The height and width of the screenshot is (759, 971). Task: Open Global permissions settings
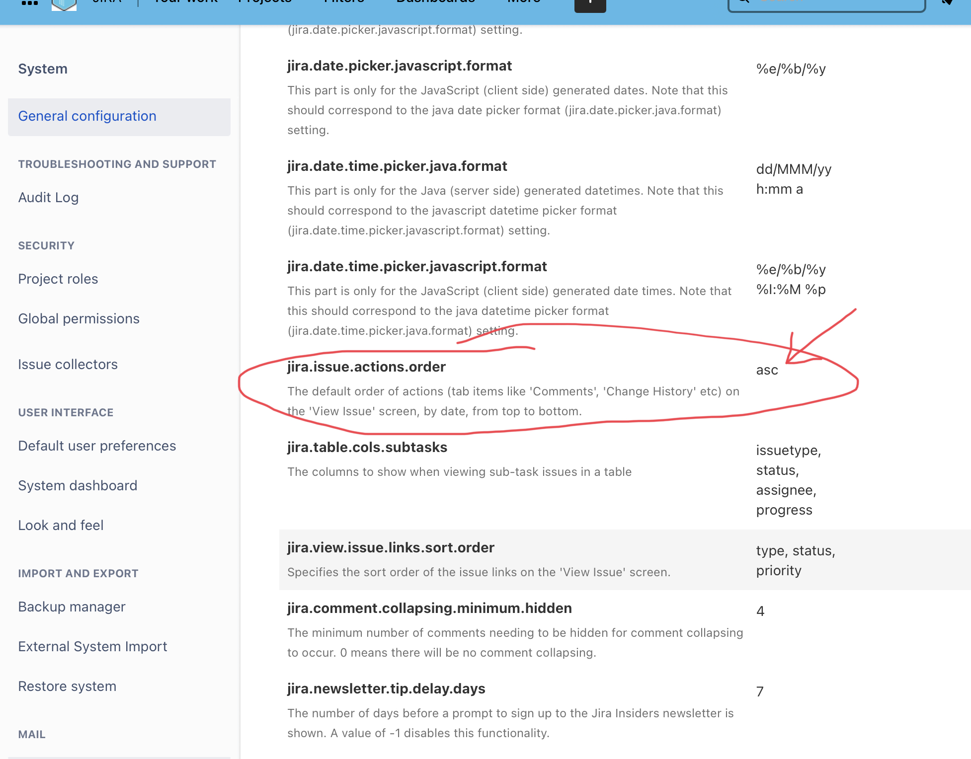click(x=79, y=319)
